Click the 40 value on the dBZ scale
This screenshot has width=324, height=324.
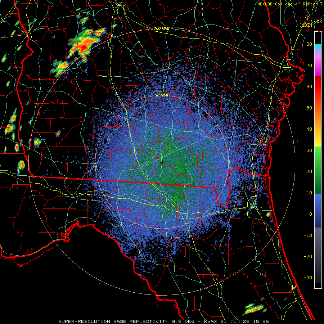(x=309, y=129)
